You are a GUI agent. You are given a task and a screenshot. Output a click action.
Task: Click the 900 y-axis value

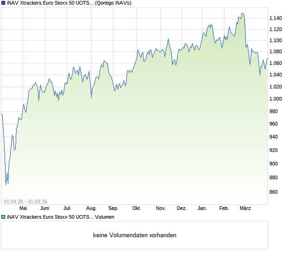(x=274, y=164)
